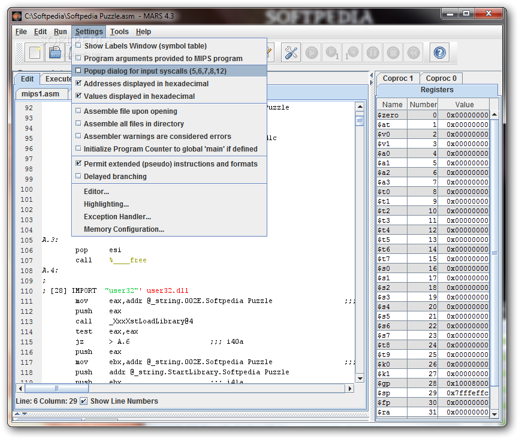Select the $zero register row name

[x=392, y=115]
